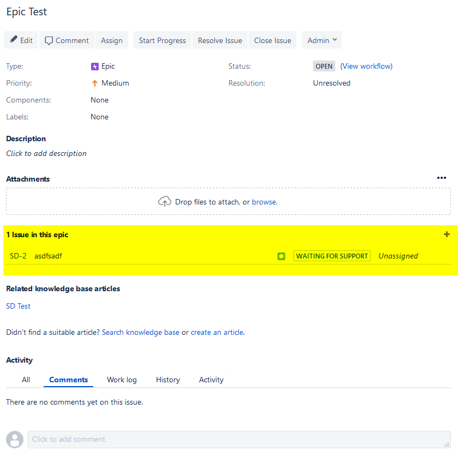Click the None value for Labels
This screenshot has height=457, width=458.
click(x=99, y=117)
